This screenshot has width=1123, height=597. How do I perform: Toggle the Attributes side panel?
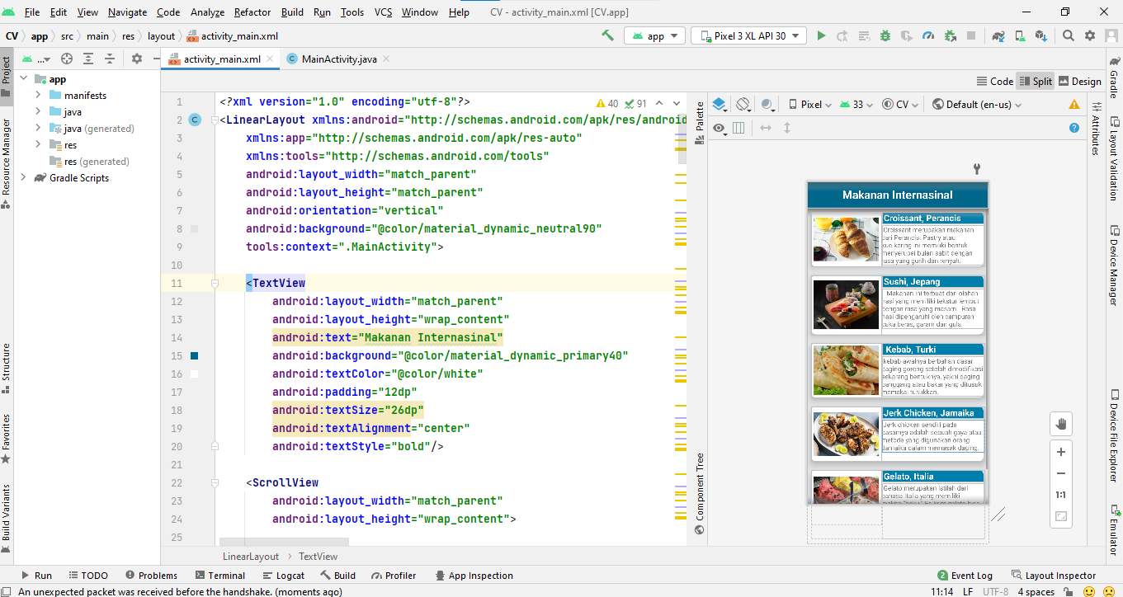(x=1096, y=128)
